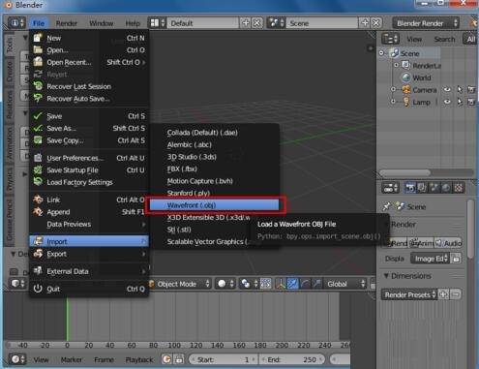
Task: Select Recover Auto Save entry
Action: [89, 99]
